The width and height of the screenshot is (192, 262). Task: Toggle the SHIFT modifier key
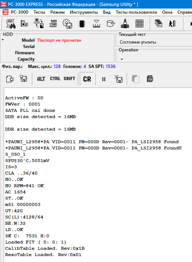pos(69,78)
